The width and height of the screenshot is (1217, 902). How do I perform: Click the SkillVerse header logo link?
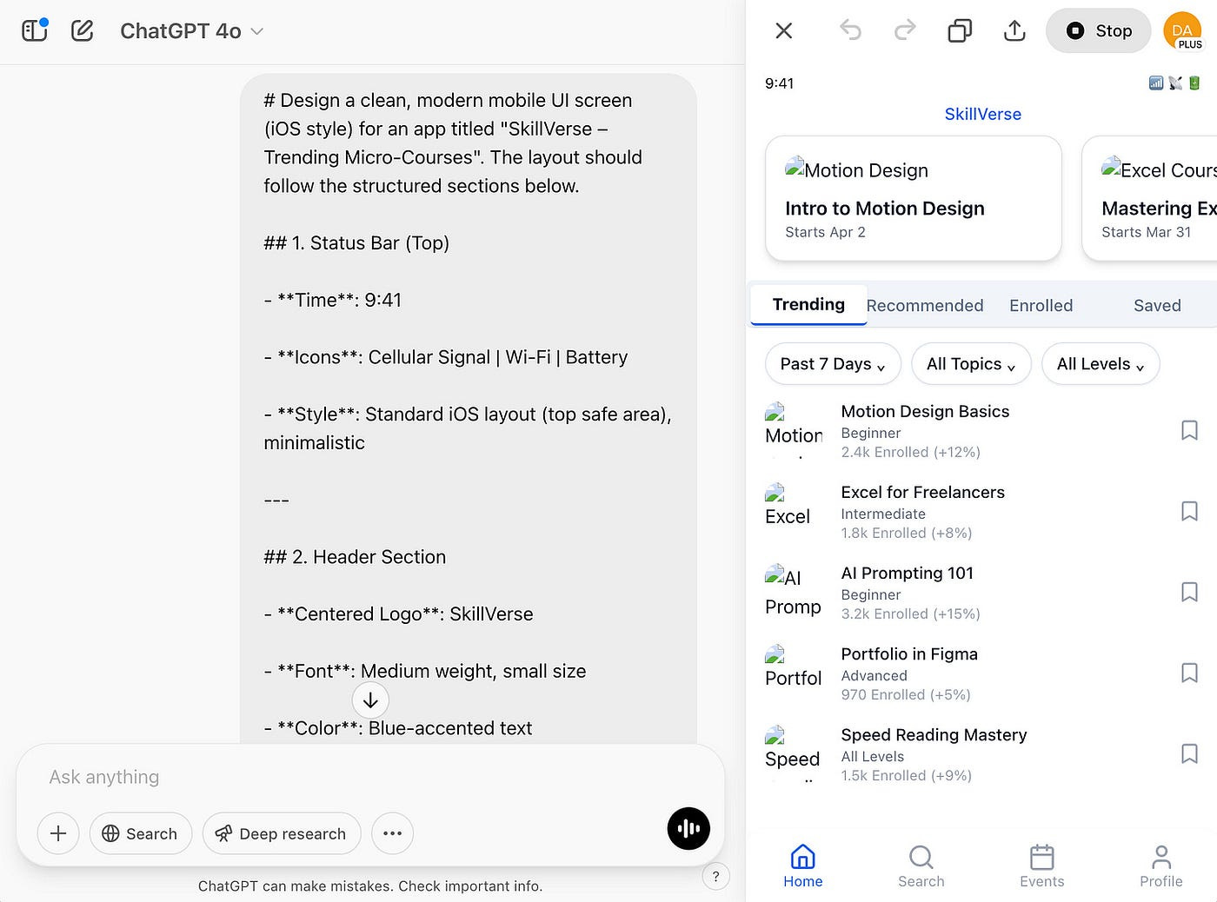click(x=982, y=114)
